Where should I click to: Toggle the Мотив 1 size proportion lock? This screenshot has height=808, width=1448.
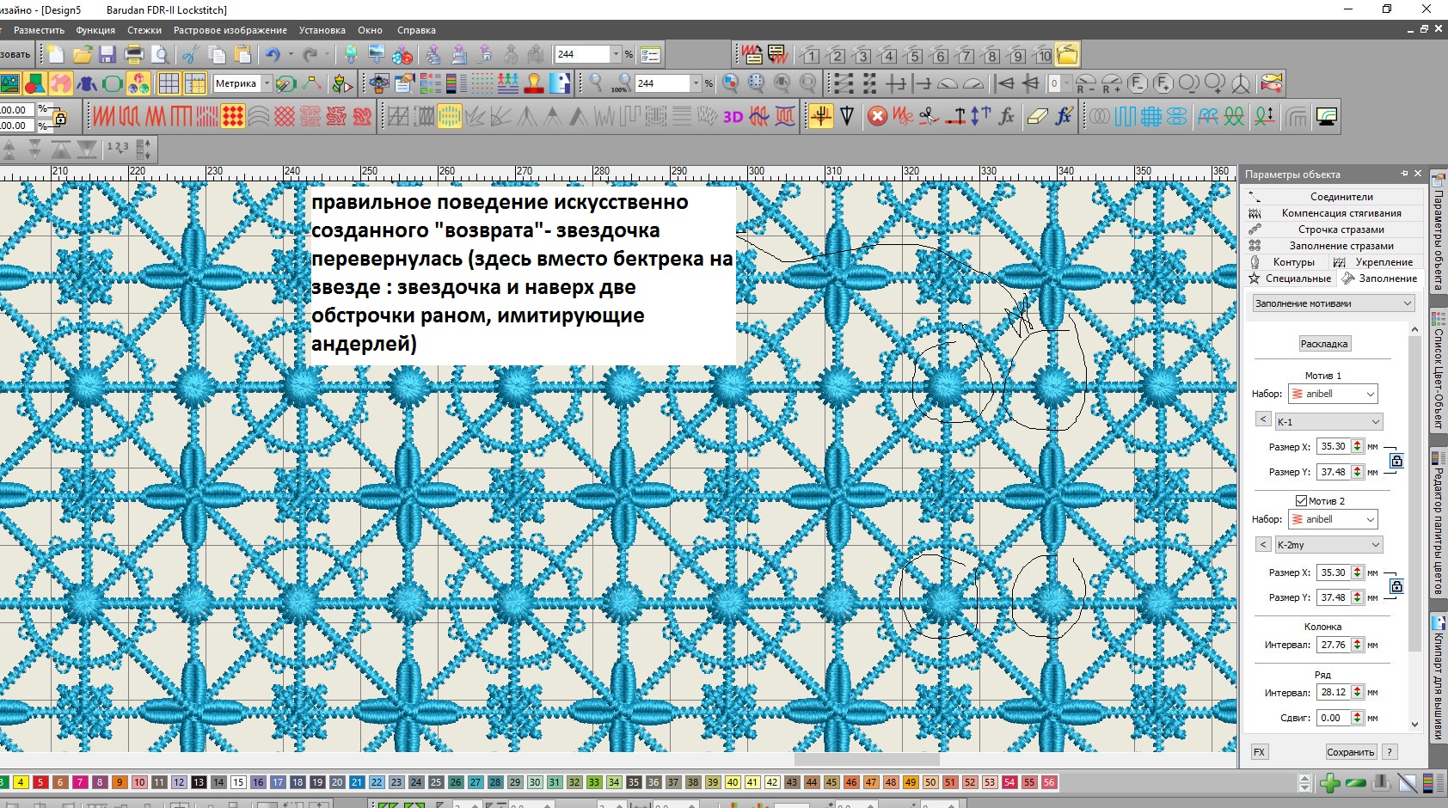click(1396, 461)
